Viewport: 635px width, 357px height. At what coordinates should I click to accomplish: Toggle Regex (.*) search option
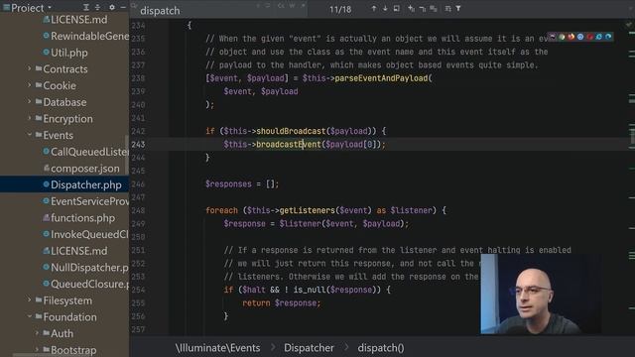pyautogui.click(x=303, y=6)
